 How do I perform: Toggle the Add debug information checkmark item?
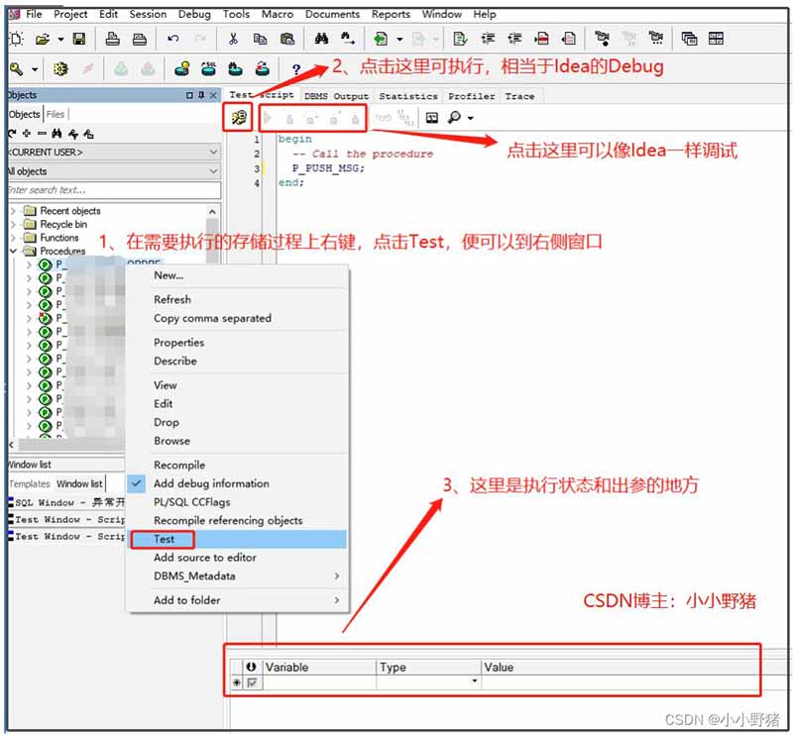point(210,483)
